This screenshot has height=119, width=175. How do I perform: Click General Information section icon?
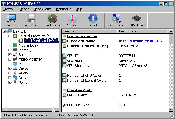(64, 36)
